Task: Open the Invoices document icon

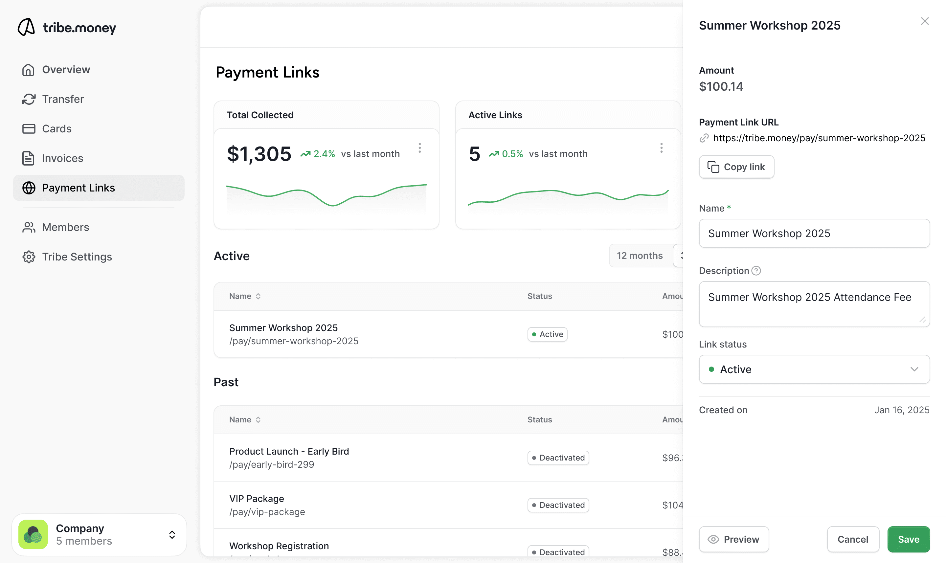Action: tap(29, 159)
